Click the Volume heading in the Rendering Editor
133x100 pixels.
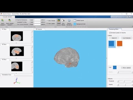(110, 79)
